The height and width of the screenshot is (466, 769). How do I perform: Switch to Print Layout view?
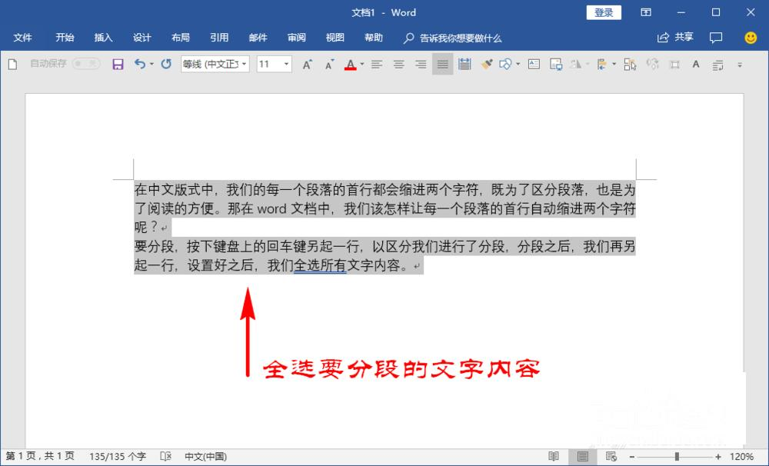coord(583,457)
